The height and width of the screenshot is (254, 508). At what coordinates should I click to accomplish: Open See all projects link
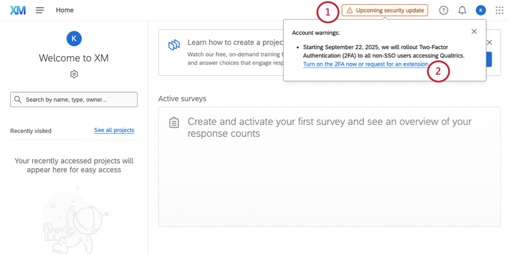[x=114, y=130]
